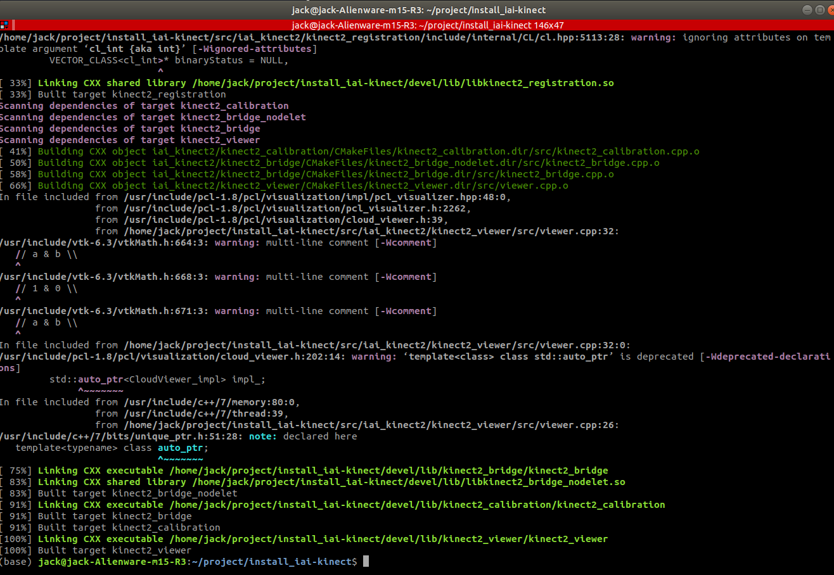Click '[ 83%] Built target kinect2_bridge_nodelet'

coord(119,493)
